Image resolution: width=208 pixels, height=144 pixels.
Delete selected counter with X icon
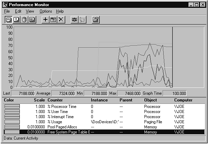pos(61,19)
